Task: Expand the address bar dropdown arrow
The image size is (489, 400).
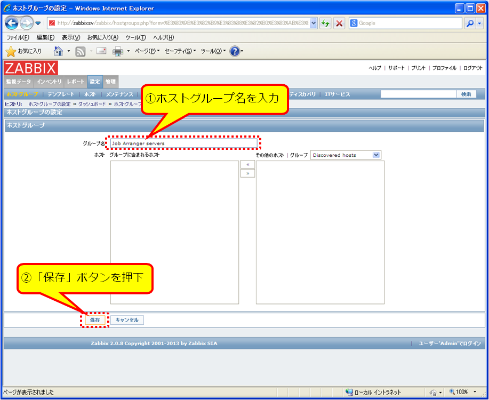Action: [314, 23]
